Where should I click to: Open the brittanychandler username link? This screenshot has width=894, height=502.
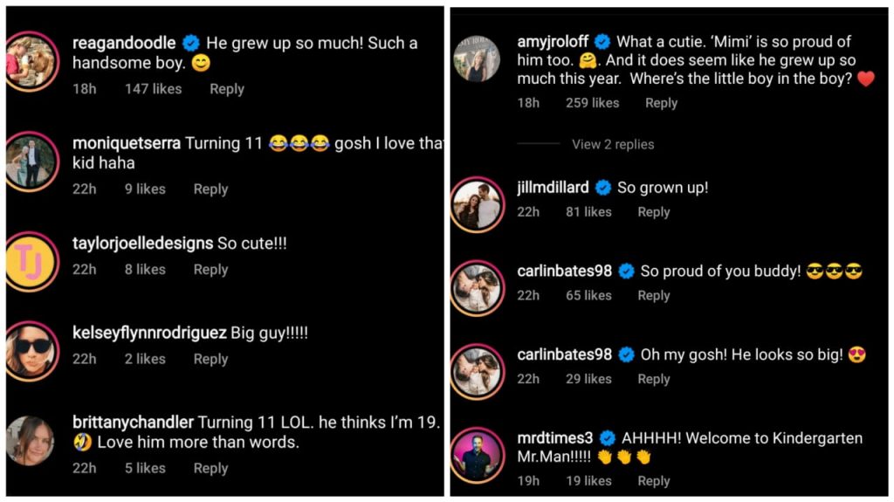point(133,423)
